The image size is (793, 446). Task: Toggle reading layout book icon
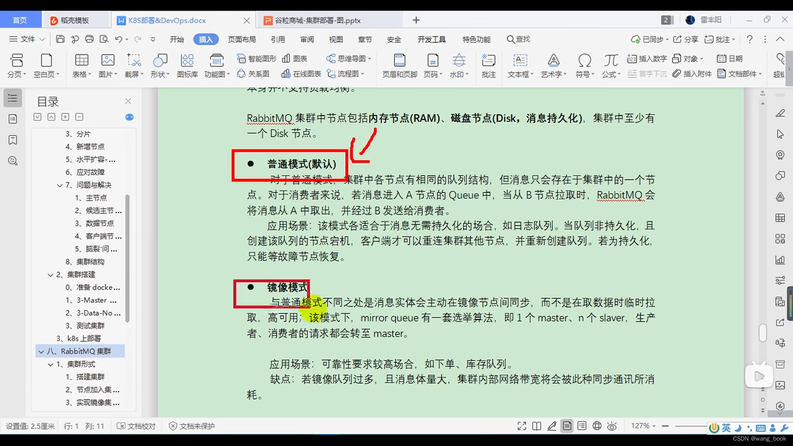pos(537,426)
